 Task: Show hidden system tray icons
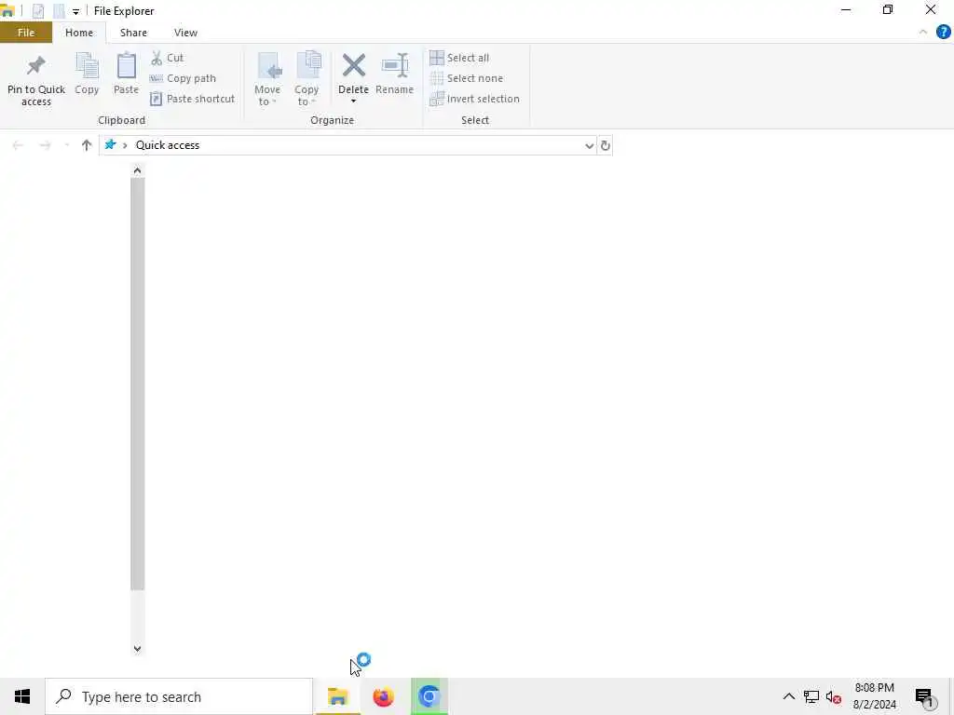tap(788, 696)
